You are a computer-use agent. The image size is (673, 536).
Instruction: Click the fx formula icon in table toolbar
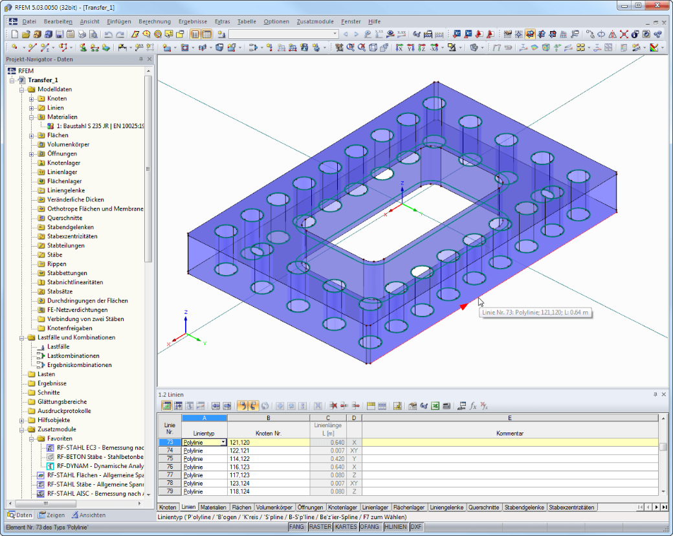tap(473, 405)
